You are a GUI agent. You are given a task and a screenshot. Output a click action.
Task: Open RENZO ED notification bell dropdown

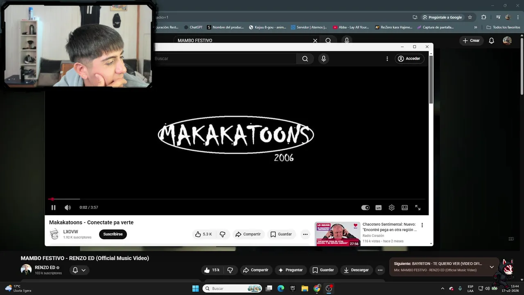(79, 270)
